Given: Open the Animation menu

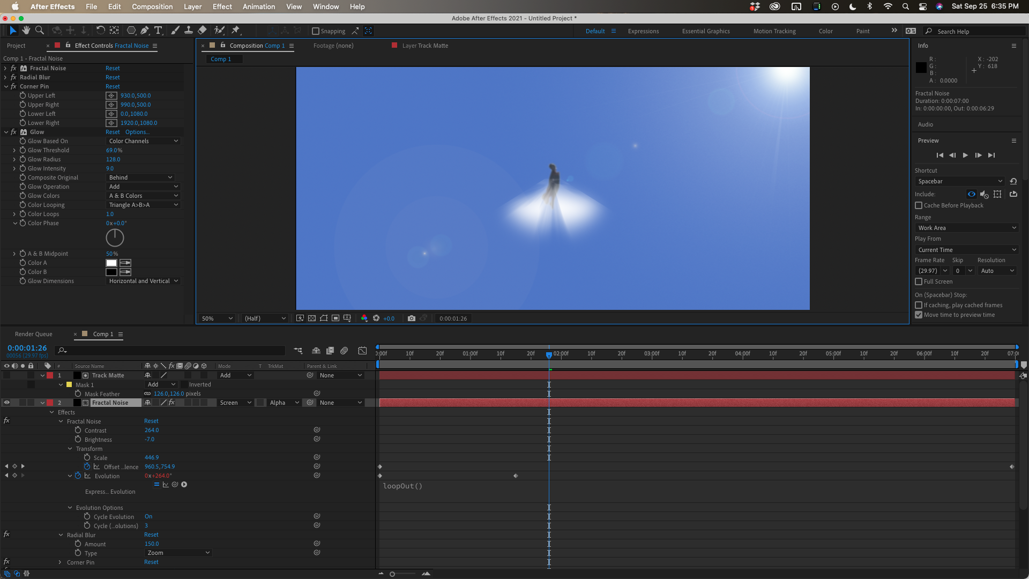Looking at the screenshot, I should (259, 6).
